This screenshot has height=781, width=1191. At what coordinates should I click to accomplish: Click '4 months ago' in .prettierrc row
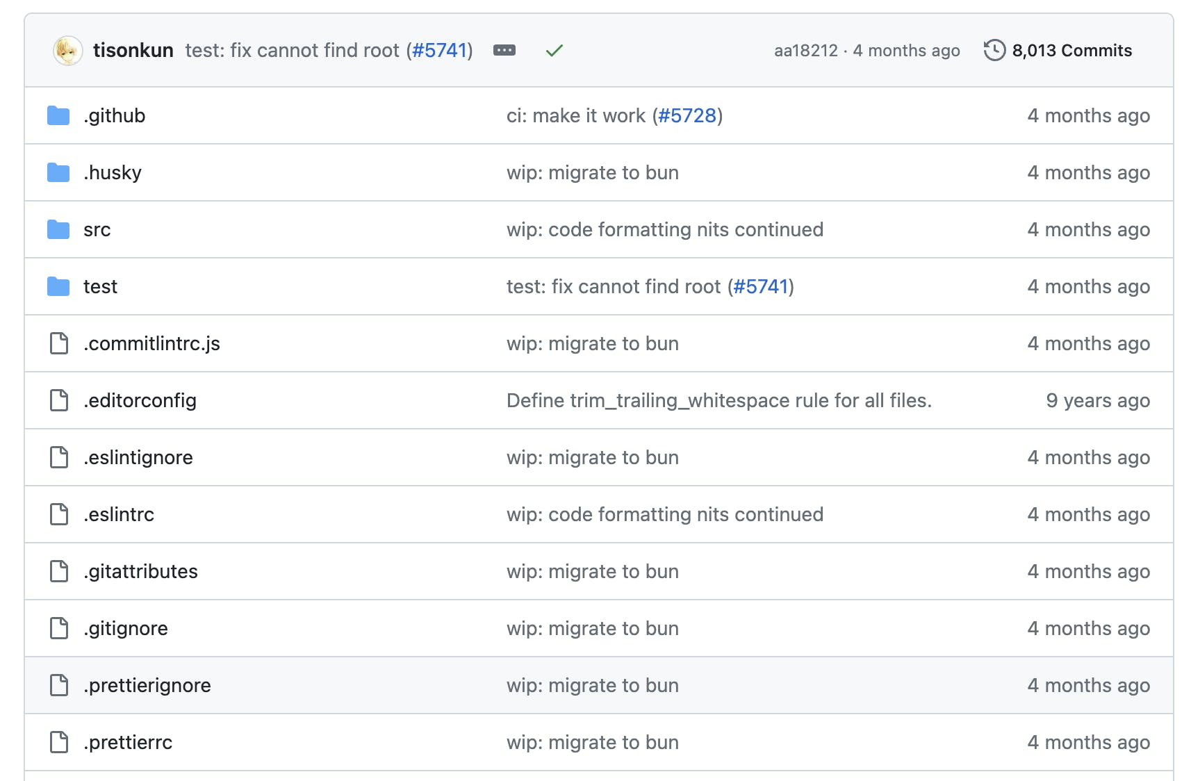(1089, 742)
